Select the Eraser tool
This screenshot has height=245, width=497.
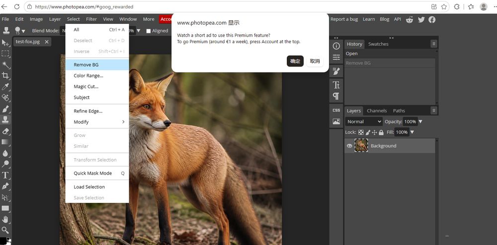pos(5,131)
